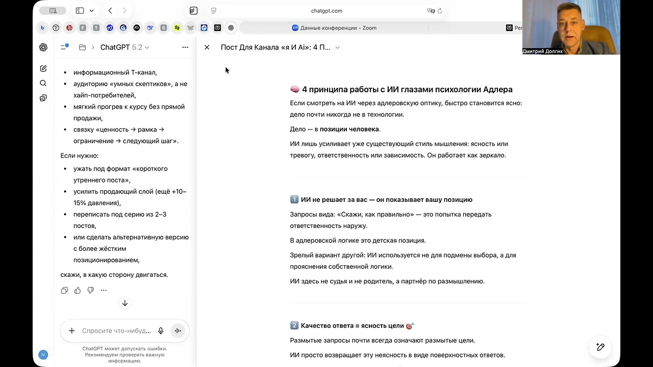Click the plus attach button in the prompt box
This screenshot has height=367, width=653.
click(x=72, y=331)
